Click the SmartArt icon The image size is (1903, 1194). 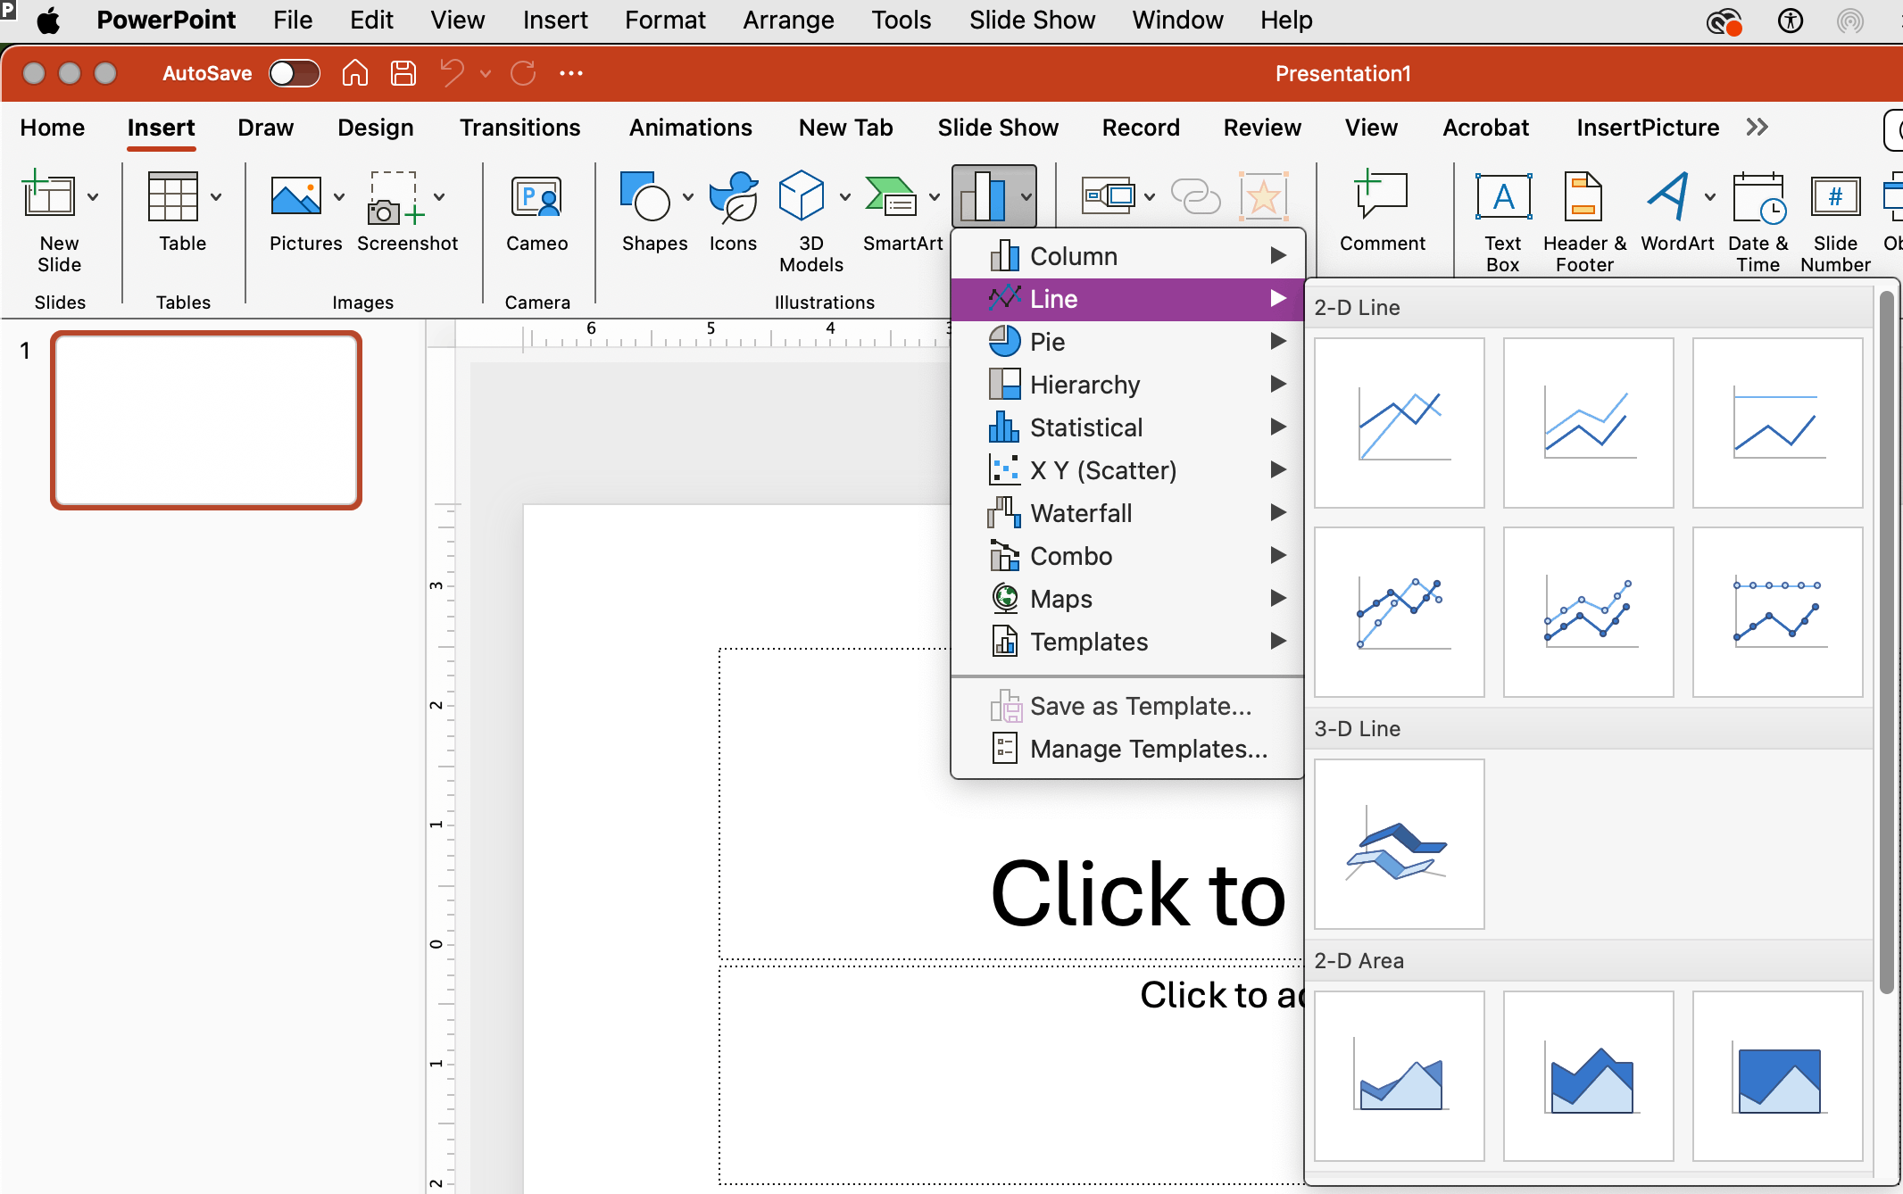tap(891, 195)
